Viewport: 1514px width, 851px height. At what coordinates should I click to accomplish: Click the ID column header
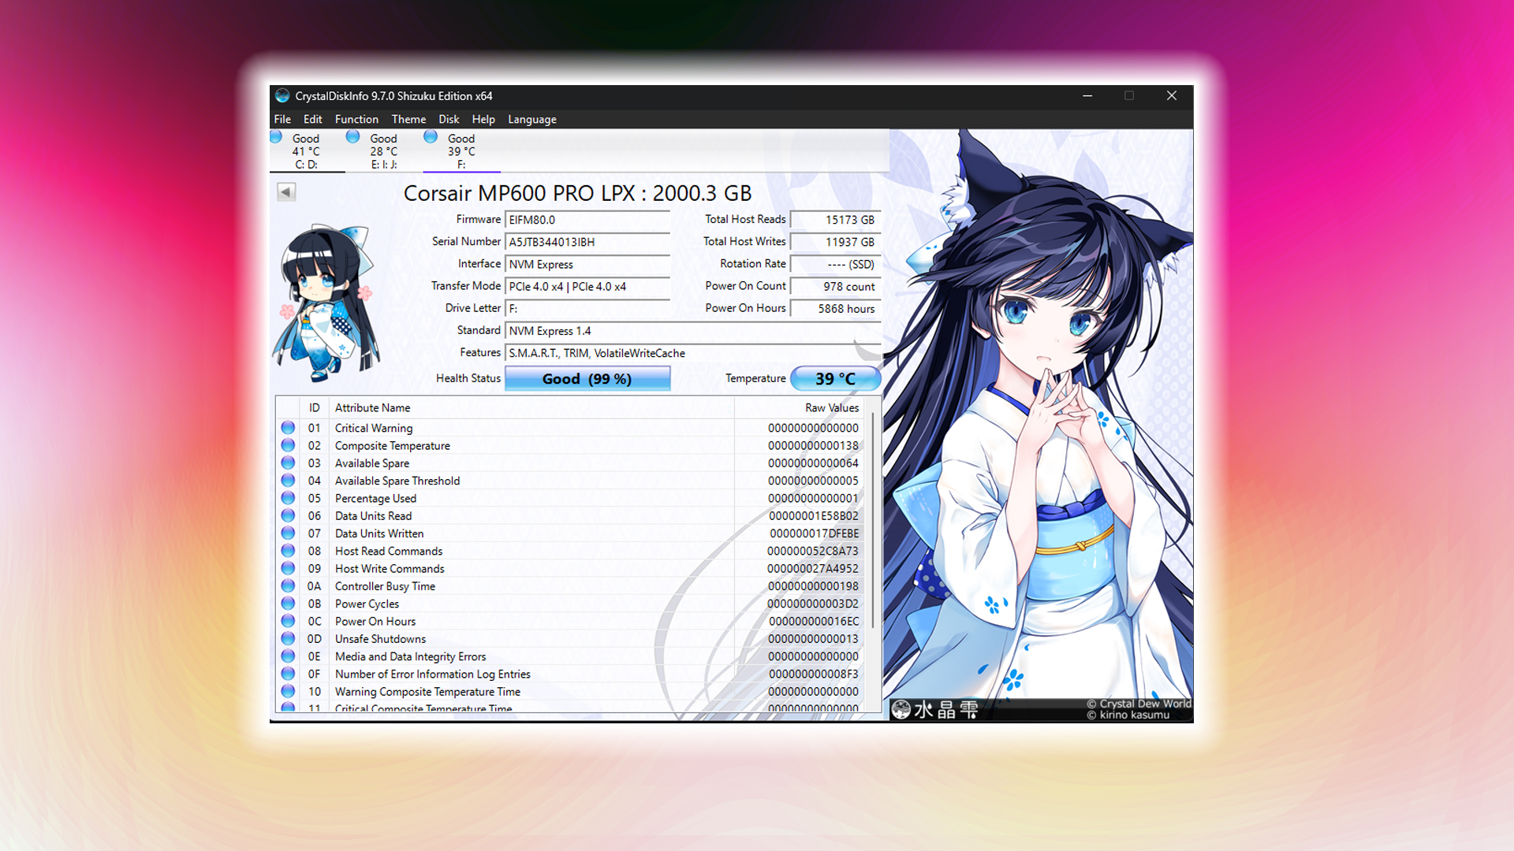coord(314,407)
